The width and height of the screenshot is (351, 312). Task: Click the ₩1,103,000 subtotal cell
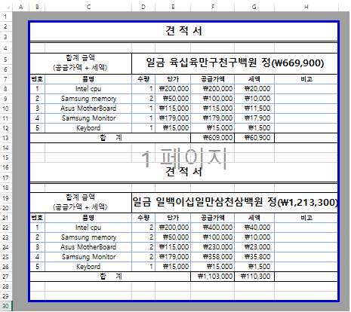pos(213,277)
